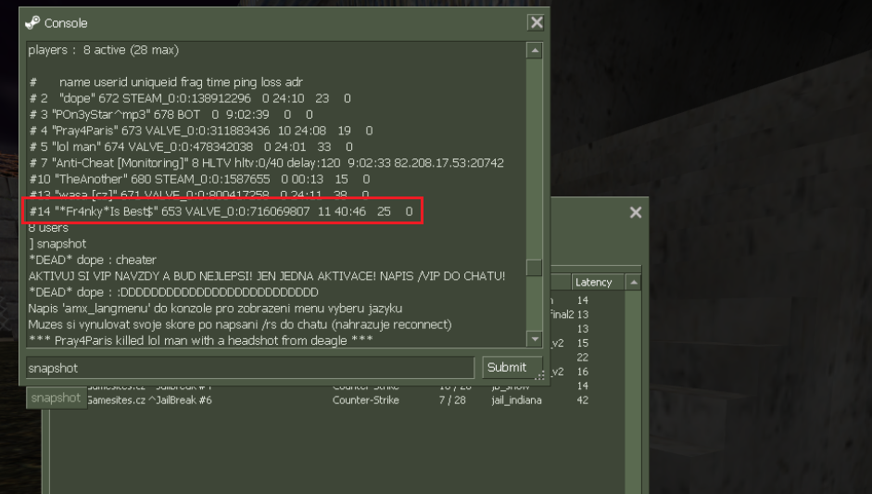The image size is (872, 494).
Task: Click the console command input field
Action: coord(249,368)
